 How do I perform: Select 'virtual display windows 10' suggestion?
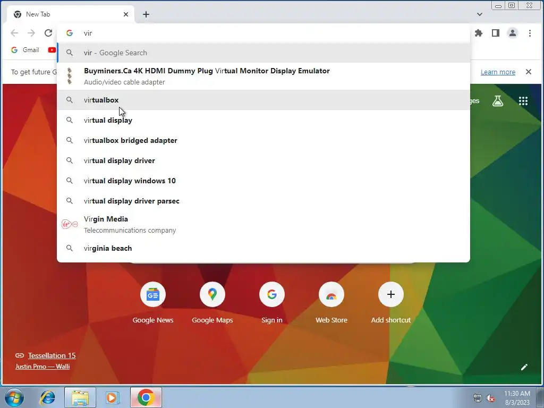263,181
